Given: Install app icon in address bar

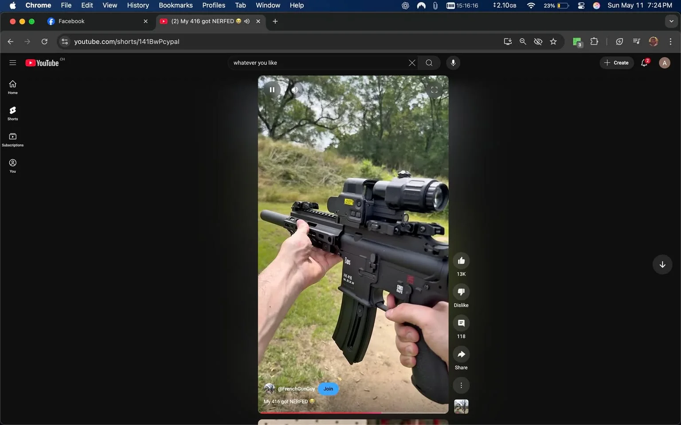Looking at the screenshot, I should pos(508,42).
